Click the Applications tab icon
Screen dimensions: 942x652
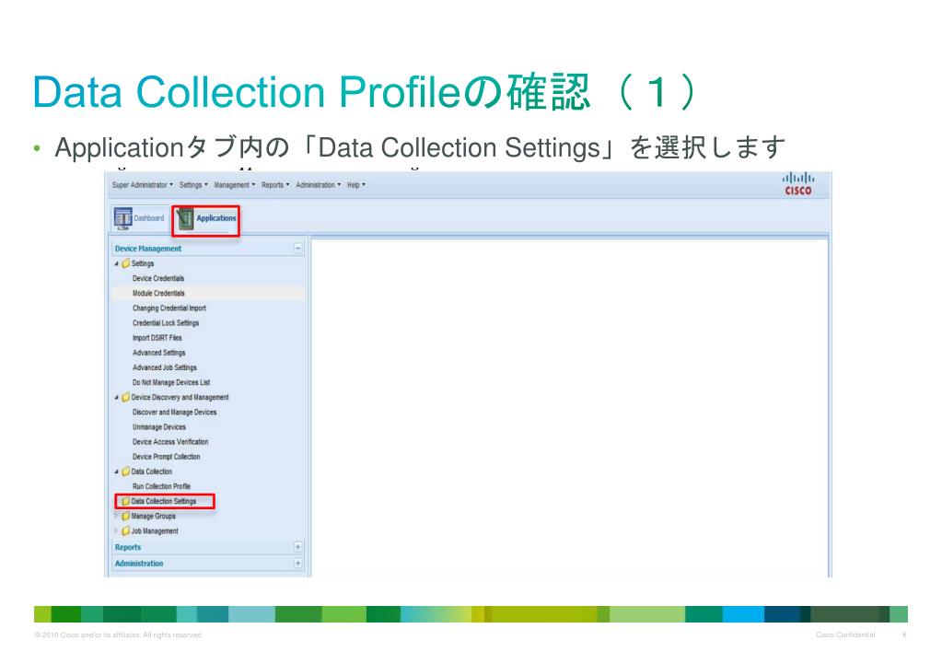pyautogui.click(x=186, y=219)
